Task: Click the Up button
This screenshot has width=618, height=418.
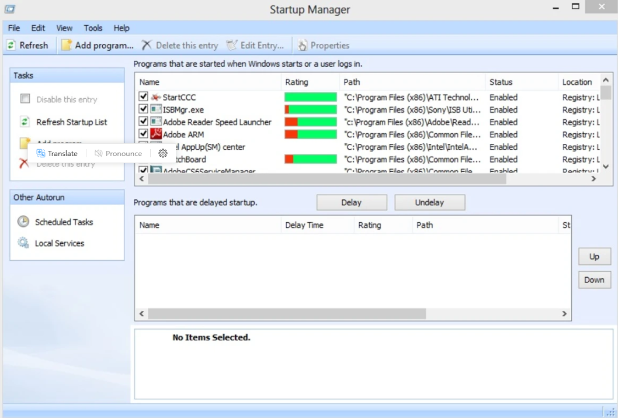Action: click(595, 256)
